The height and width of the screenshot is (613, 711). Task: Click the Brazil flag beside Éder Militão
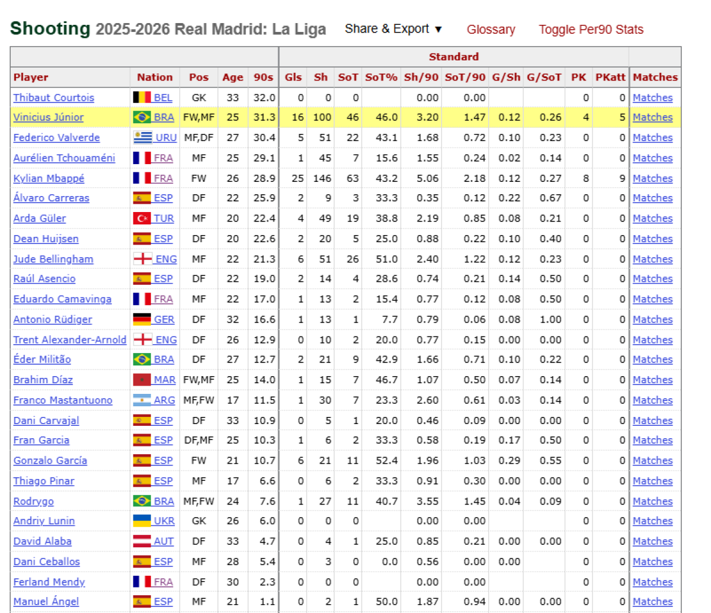(x=142, y=359)
